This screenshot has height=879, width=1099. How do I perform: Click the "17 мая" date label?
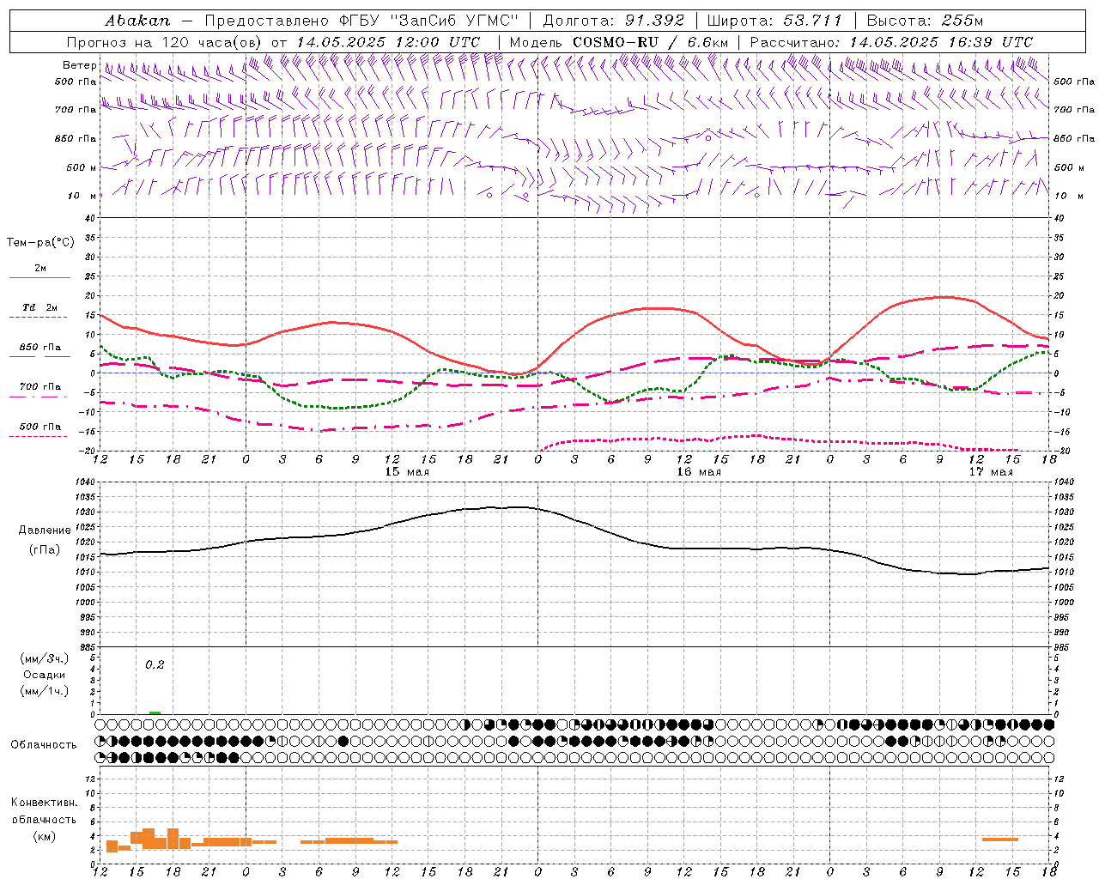(991, 472)
